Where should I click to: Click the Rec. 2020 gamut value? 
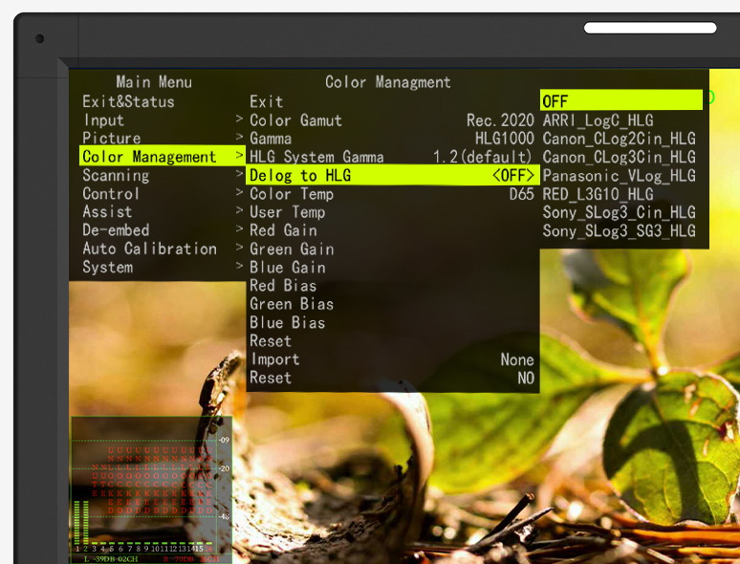[x=500, y=120]
